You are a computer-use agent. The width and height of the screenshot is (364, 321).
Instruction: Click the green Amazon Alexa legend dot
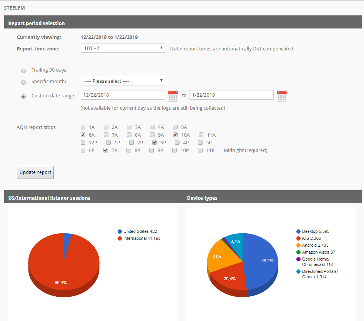pyautogui.click(x=298, y=252)
